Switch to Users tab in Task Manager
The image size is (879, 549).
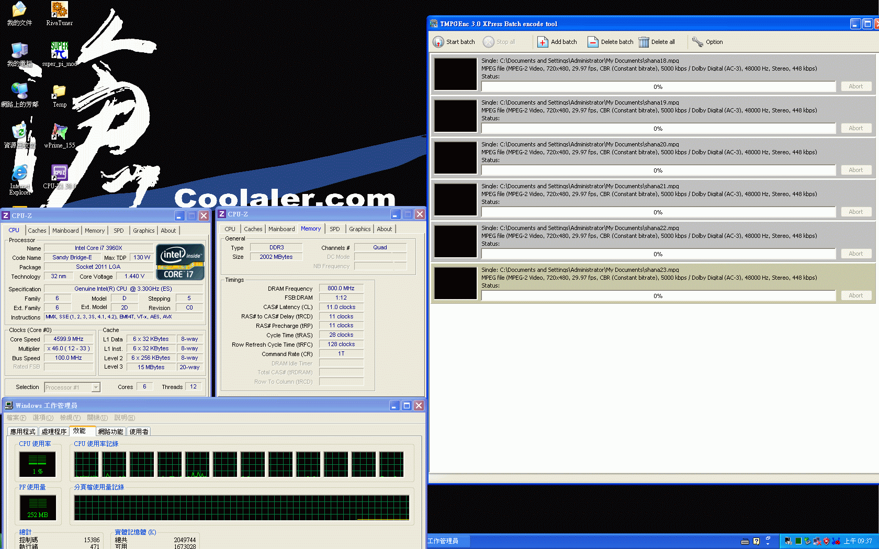tap(139, 431)
